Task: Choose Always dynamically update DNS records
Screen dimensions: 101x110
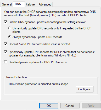Action: pos(10,37)
